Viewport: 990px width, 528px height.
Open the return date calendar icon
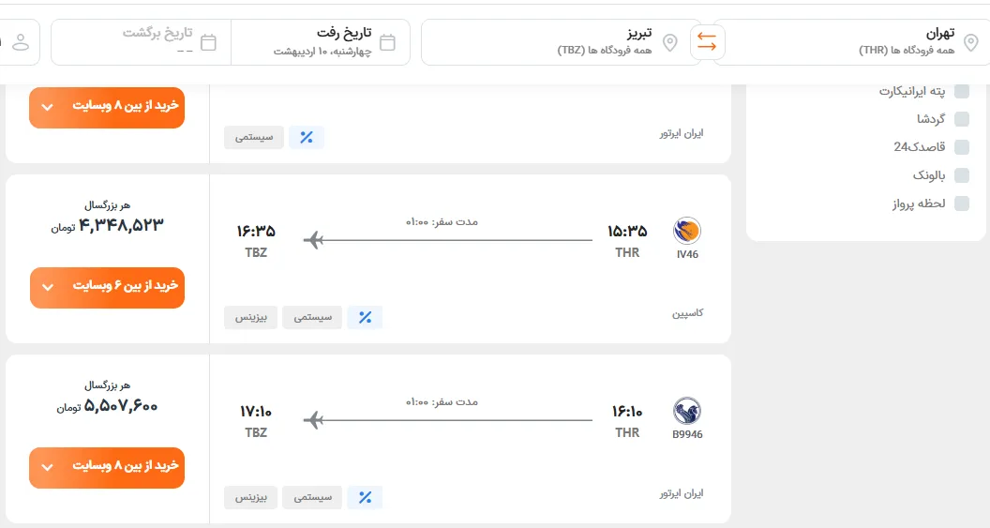208,42
